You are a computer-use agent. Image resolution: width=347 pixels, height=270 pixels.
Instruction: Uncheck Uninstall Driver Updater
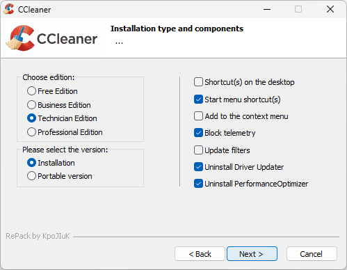coord(198,167)
